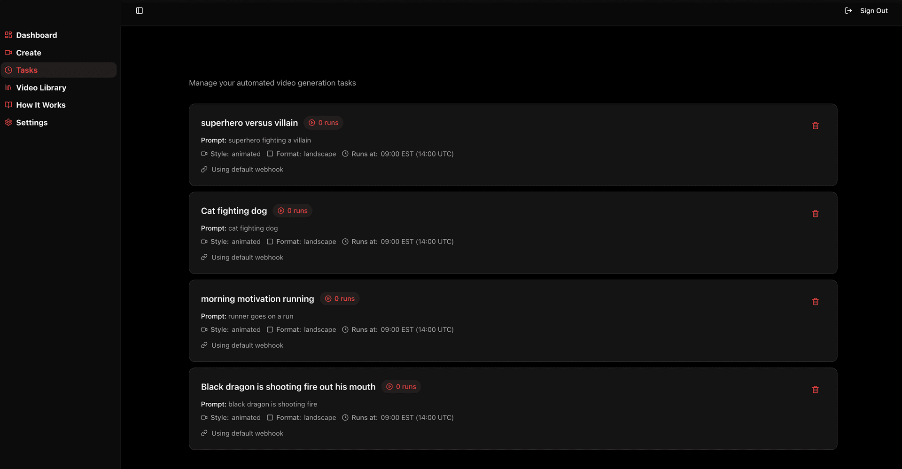902x469 pixels.
Task: Remove the Black dragon task via trash icon
Action: [815, 390]
